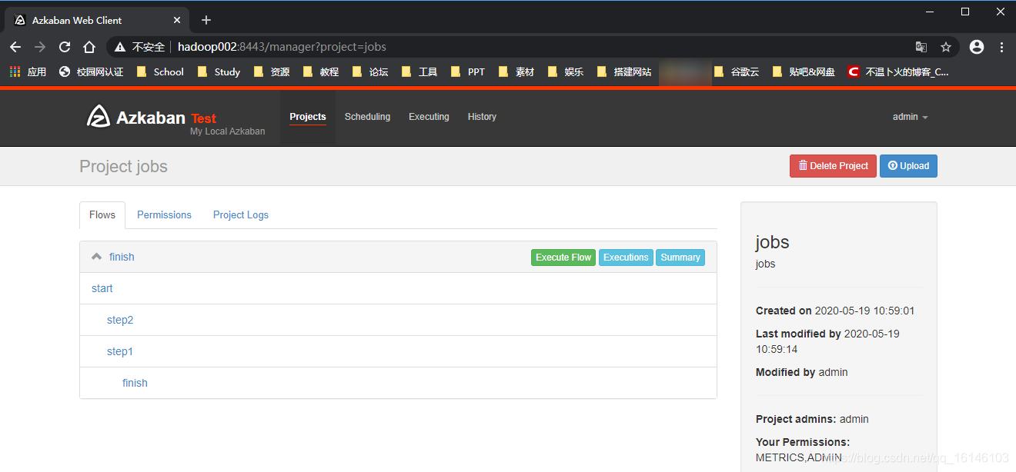Image resolution: width=1016 pixels, height=472 pixels.
Task: Click the Project jobs heading
Action: (x=123, y=167)
